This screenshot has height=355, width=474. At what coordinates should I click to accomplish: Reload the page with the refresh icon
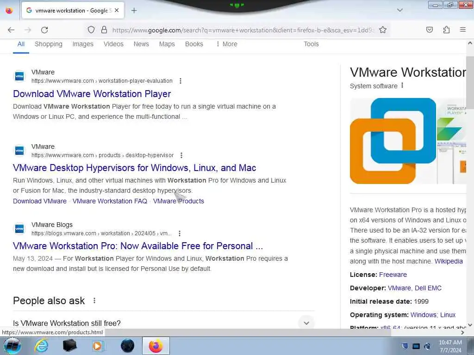tap(44, 30)
